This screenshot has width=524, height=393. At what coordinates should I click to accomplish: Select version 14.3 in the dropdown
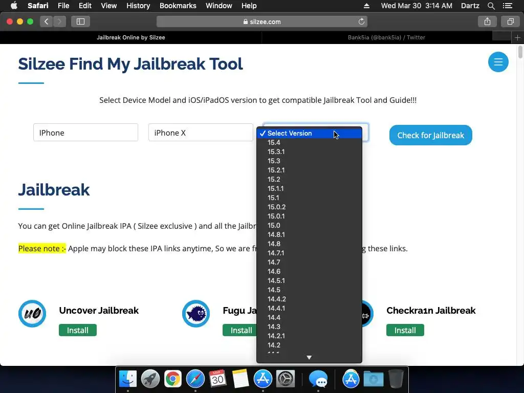[x=309, y=326]
